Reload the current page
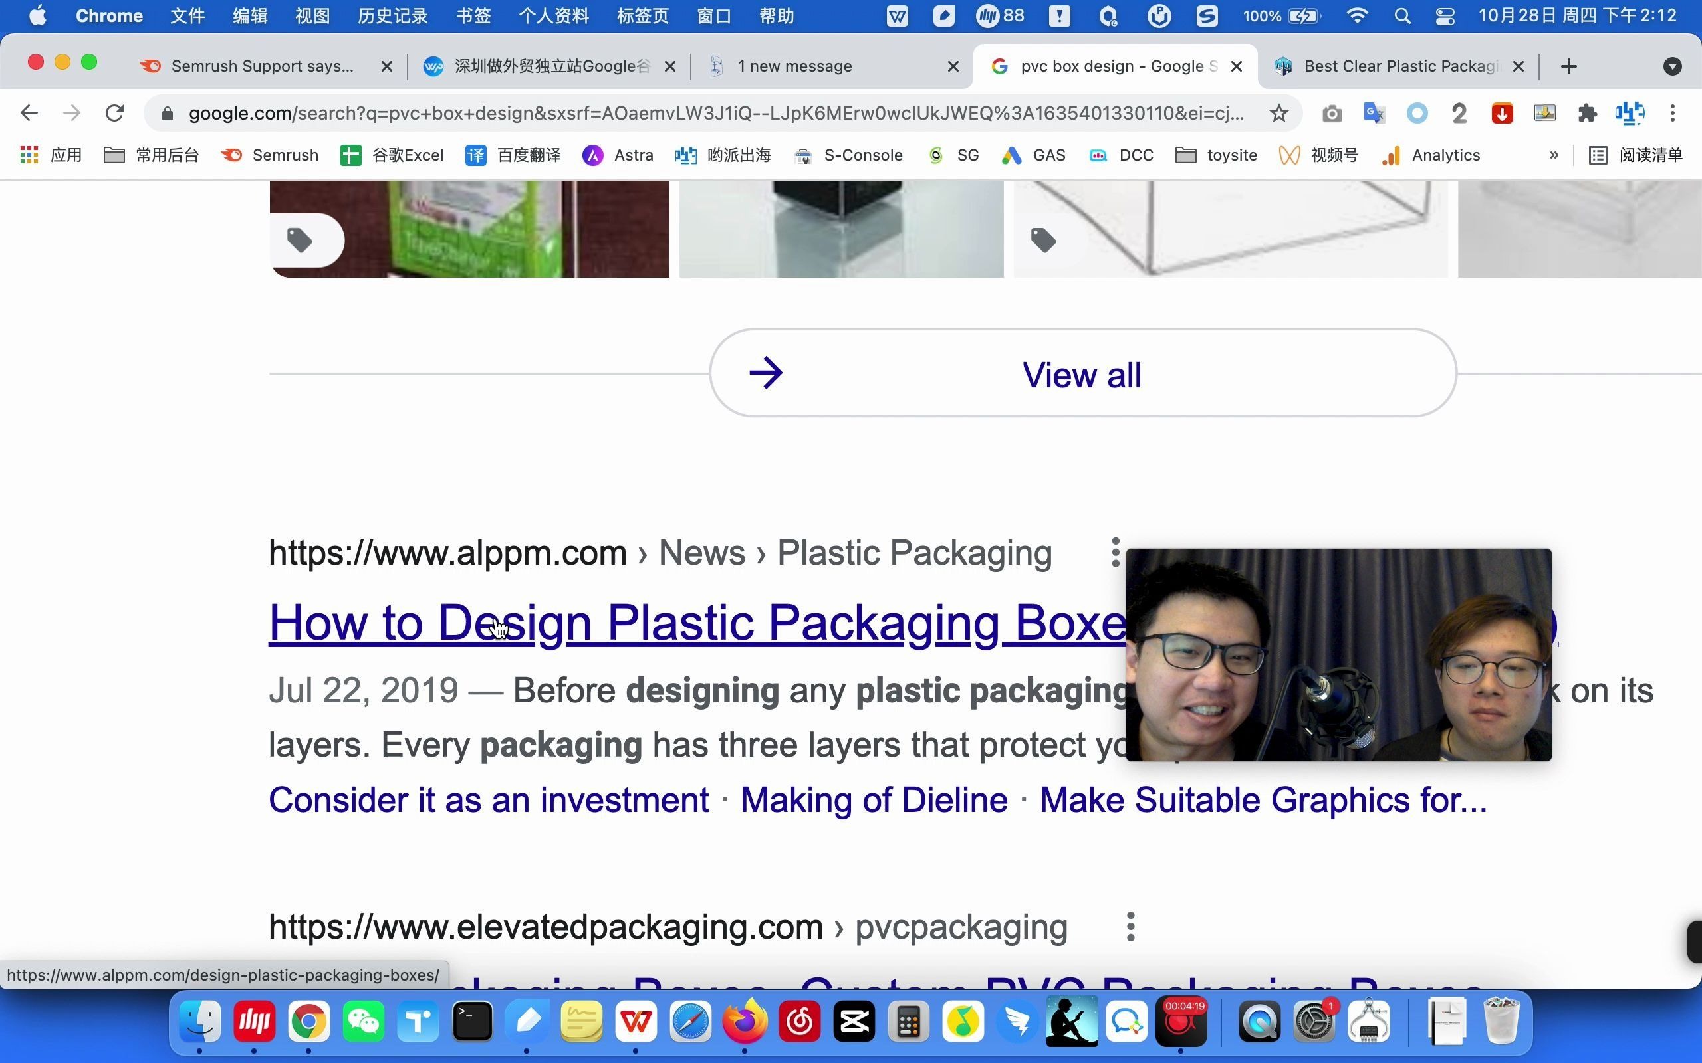 tap(114, 112)
